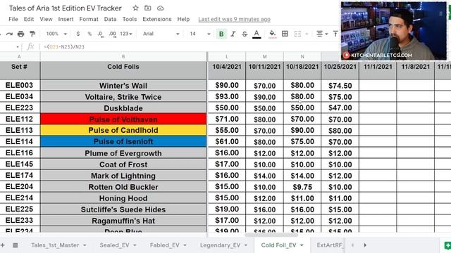Open Sealed_EV tab options arrow
Image resolution: width=451 pixels, height=253 pixels.
pyautogui.click(x=135, y=245)
